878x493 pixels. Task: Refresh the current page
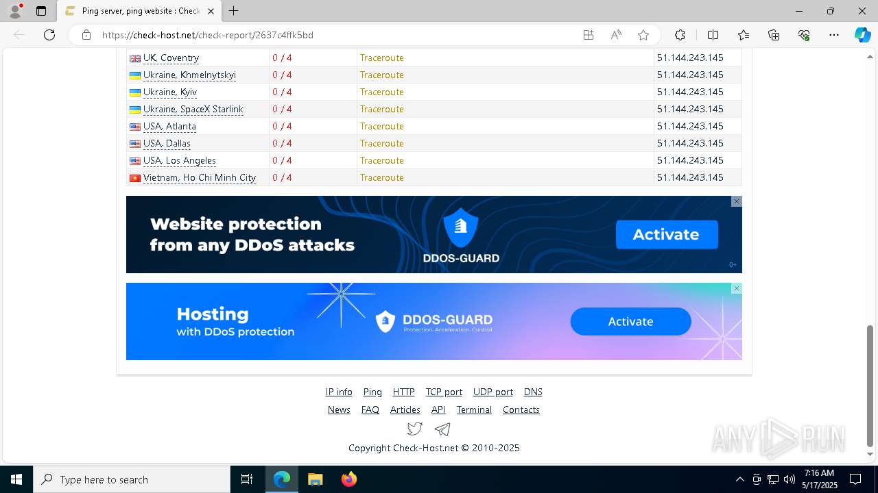click(x=49, y=35)
